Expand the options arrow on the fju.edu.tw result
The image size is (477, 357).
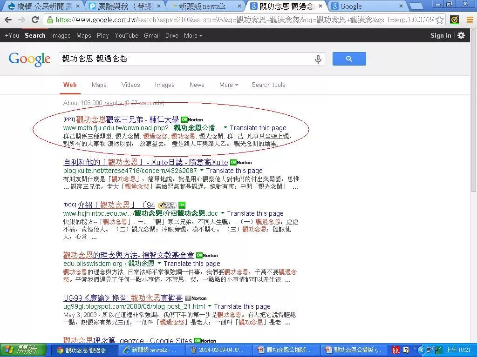click(225, 127)
